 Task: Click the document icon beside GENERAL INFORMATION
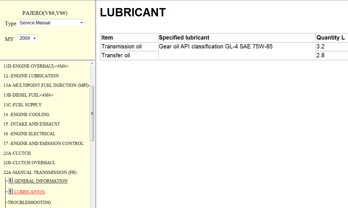(11, 181)
